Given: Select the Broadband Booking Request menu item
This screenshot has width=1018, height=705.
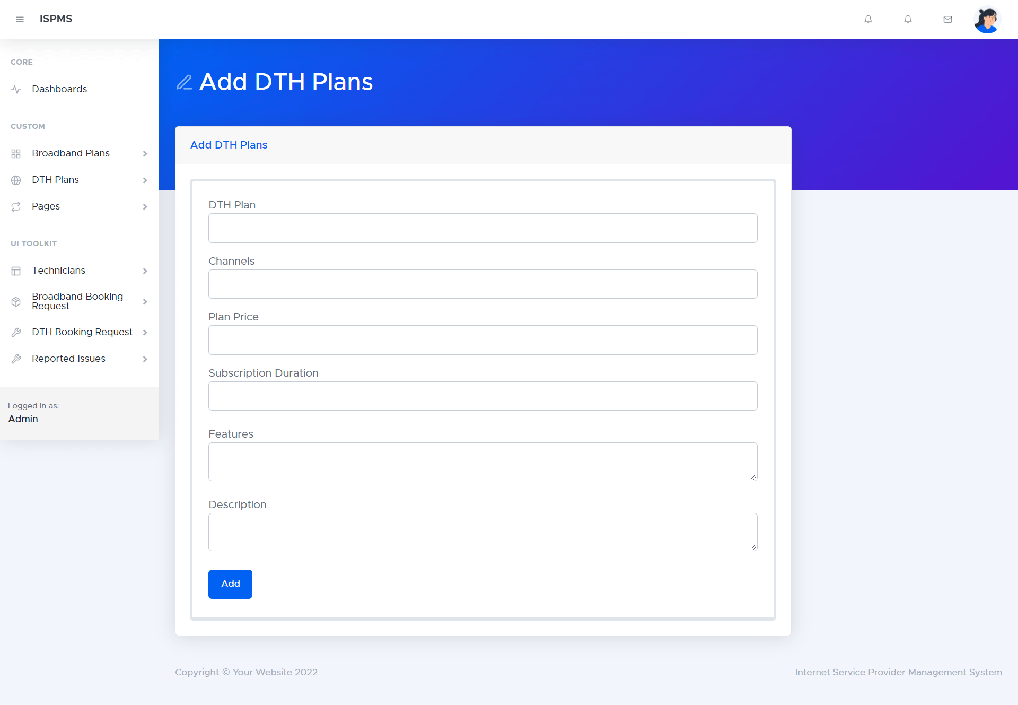Looking at the screenshot, I should coord(76,301).
